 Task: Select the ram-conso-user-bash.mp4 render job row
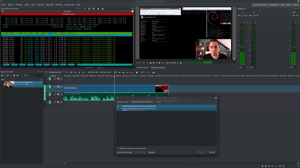pos(166,108)
